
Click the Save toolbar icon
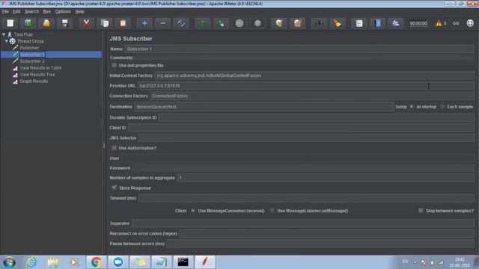point(65,23)
